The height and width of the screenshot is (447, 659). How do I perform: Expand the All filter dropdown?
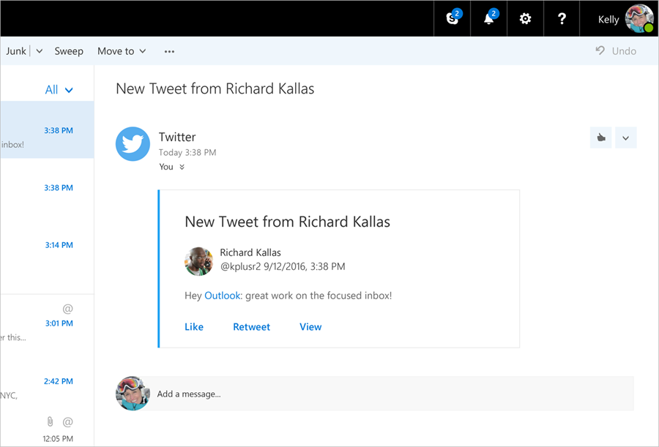click(x=68, y=89)
